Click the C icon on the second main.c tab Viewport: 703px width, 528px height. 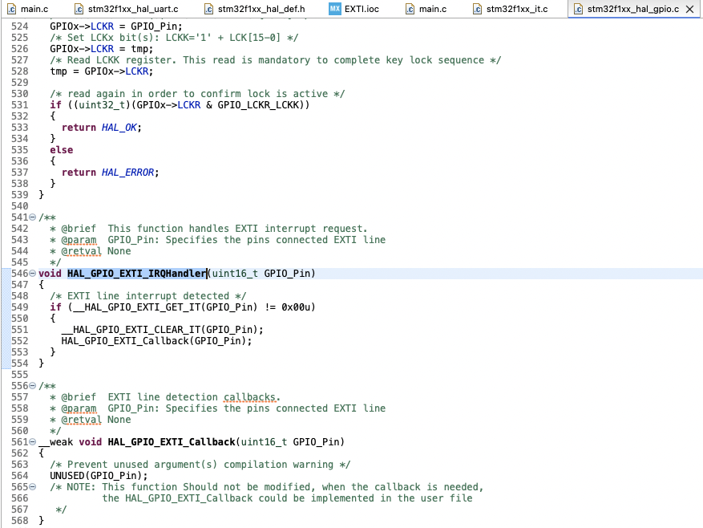point(410,8)
